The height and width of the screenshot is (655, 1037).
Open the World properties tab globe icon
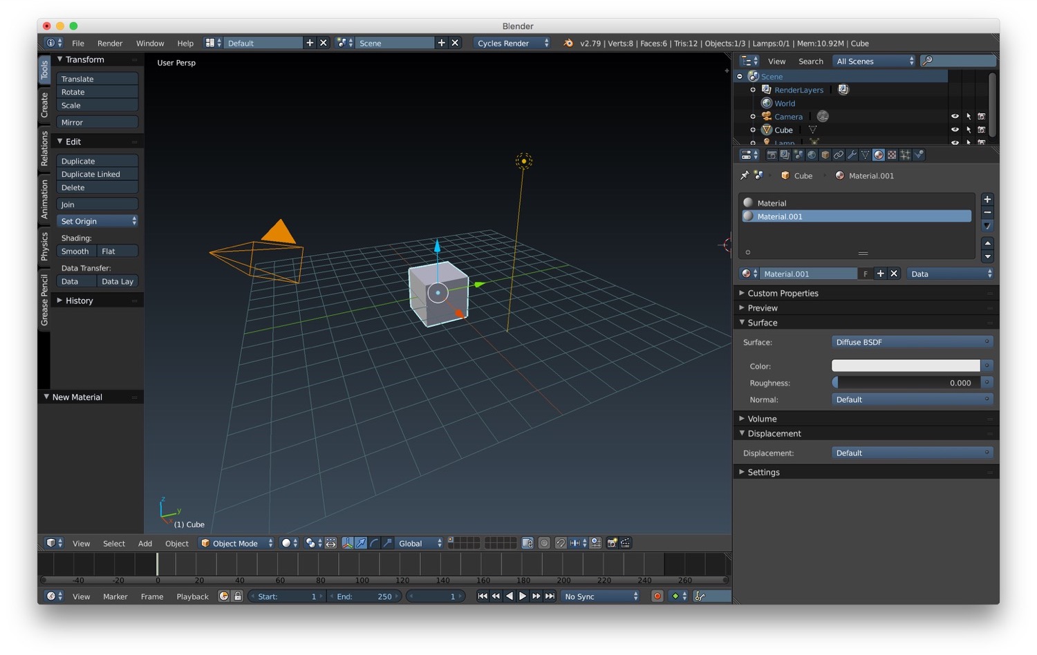point(812,155)
